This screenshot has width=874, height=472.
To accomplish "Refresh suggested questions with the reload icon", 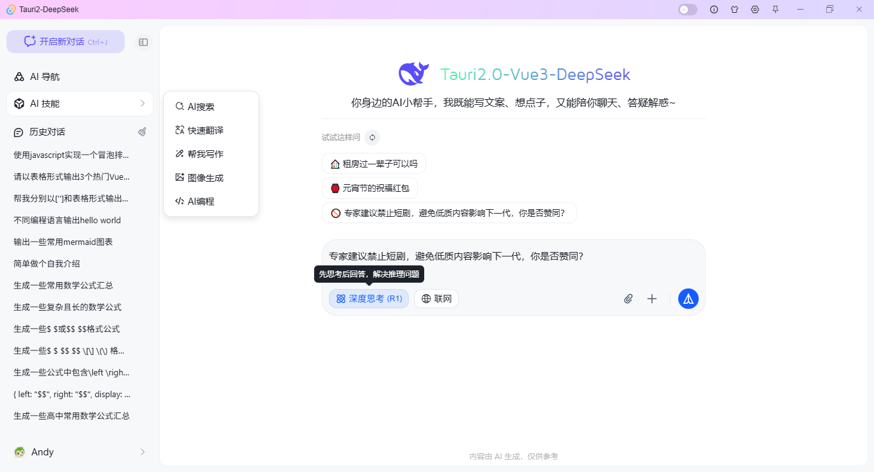I will click(372, 138).
